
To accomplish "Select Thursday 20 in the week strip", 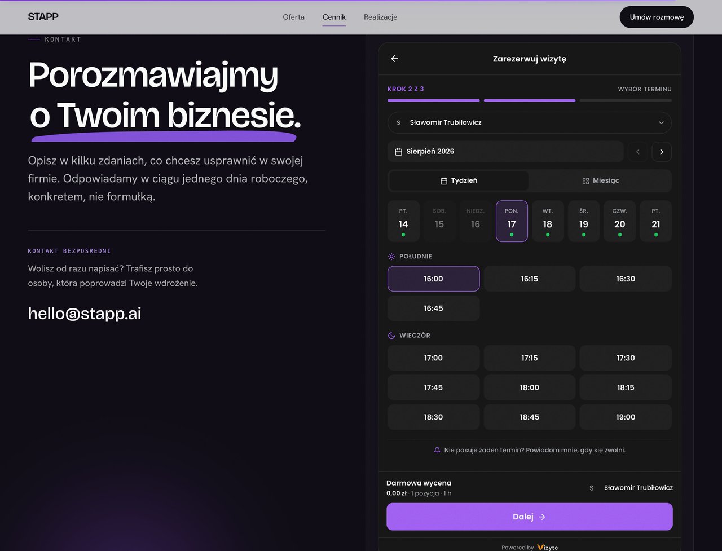I will [620, 221].
